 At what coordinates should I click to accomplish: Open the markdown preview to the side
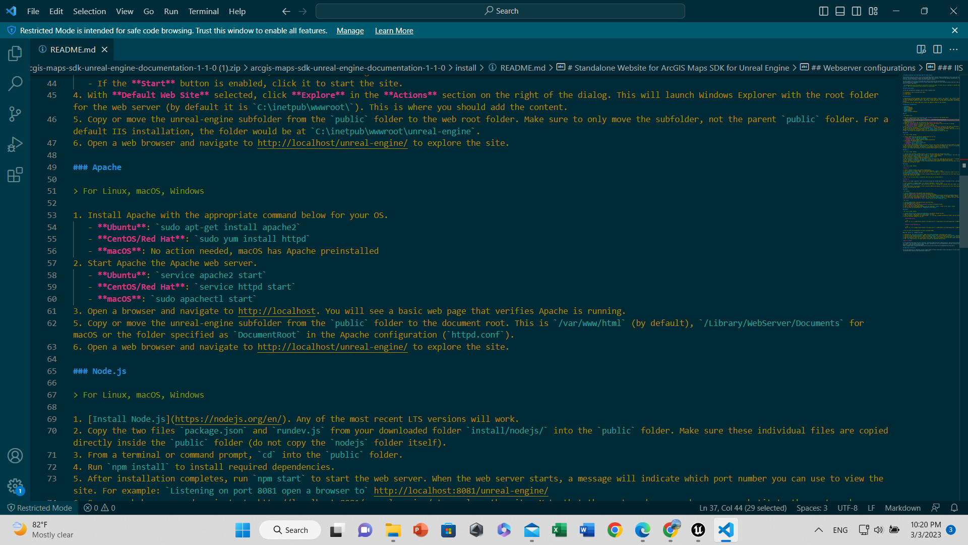tap(921, 49)
